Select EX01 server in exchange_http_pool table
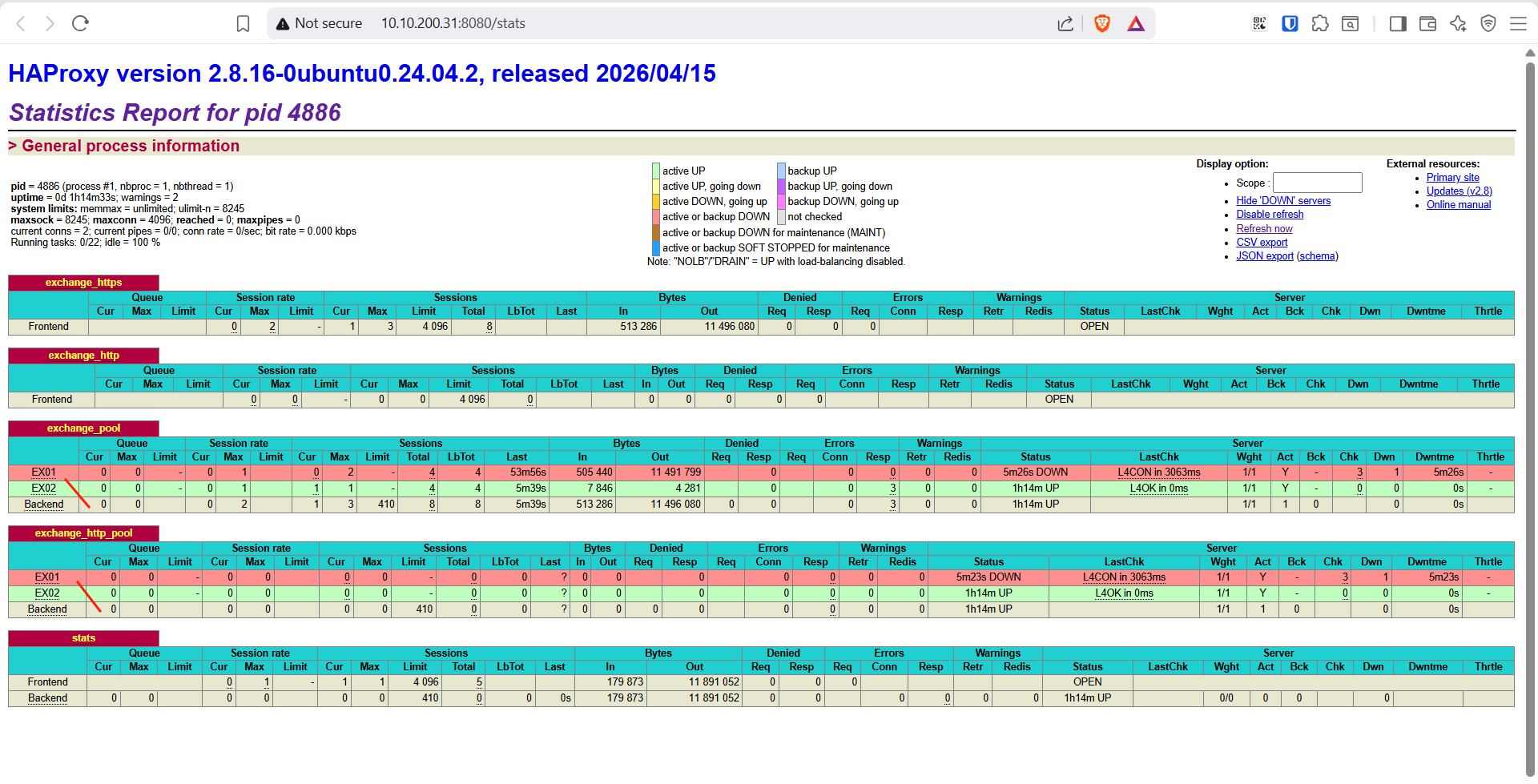Image resolution: width=1538 pixels, height=784 pixels. (47, 577)
